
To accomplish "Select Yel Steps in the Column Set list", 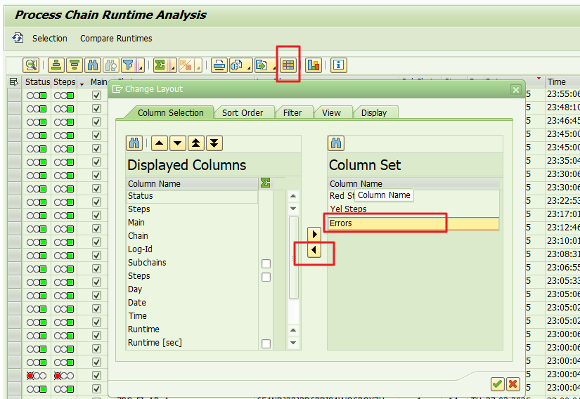I will 413,209.
